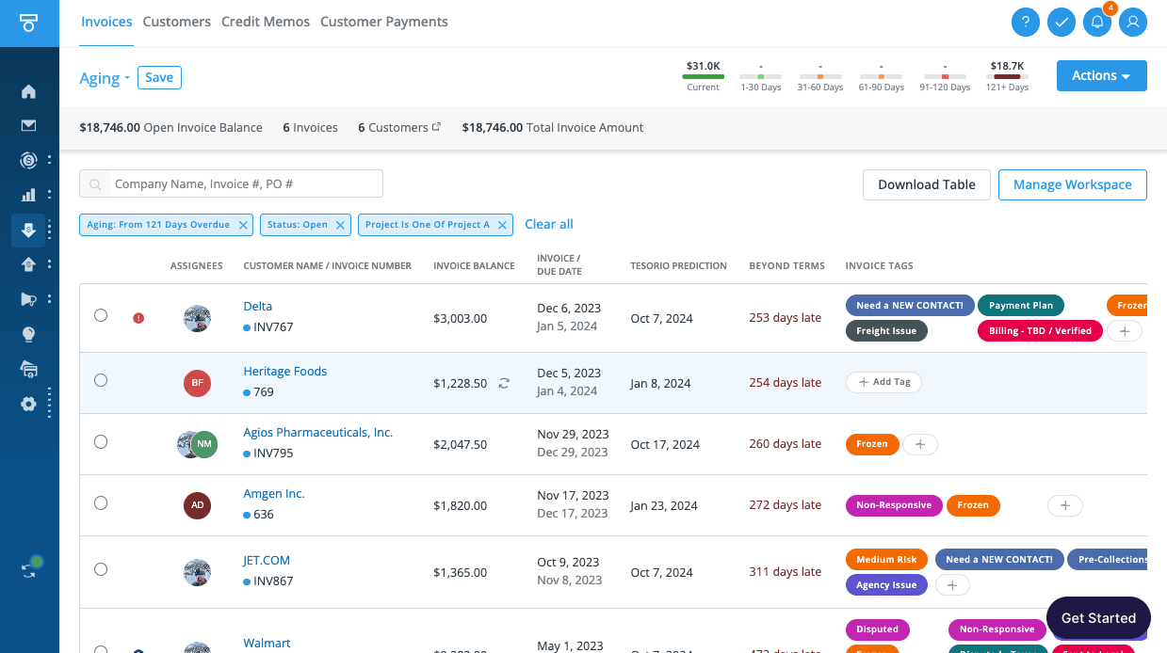Select the Heritage Foods invoice row
This screenshot has height=653, width=1167.
[x=101, y=380]
